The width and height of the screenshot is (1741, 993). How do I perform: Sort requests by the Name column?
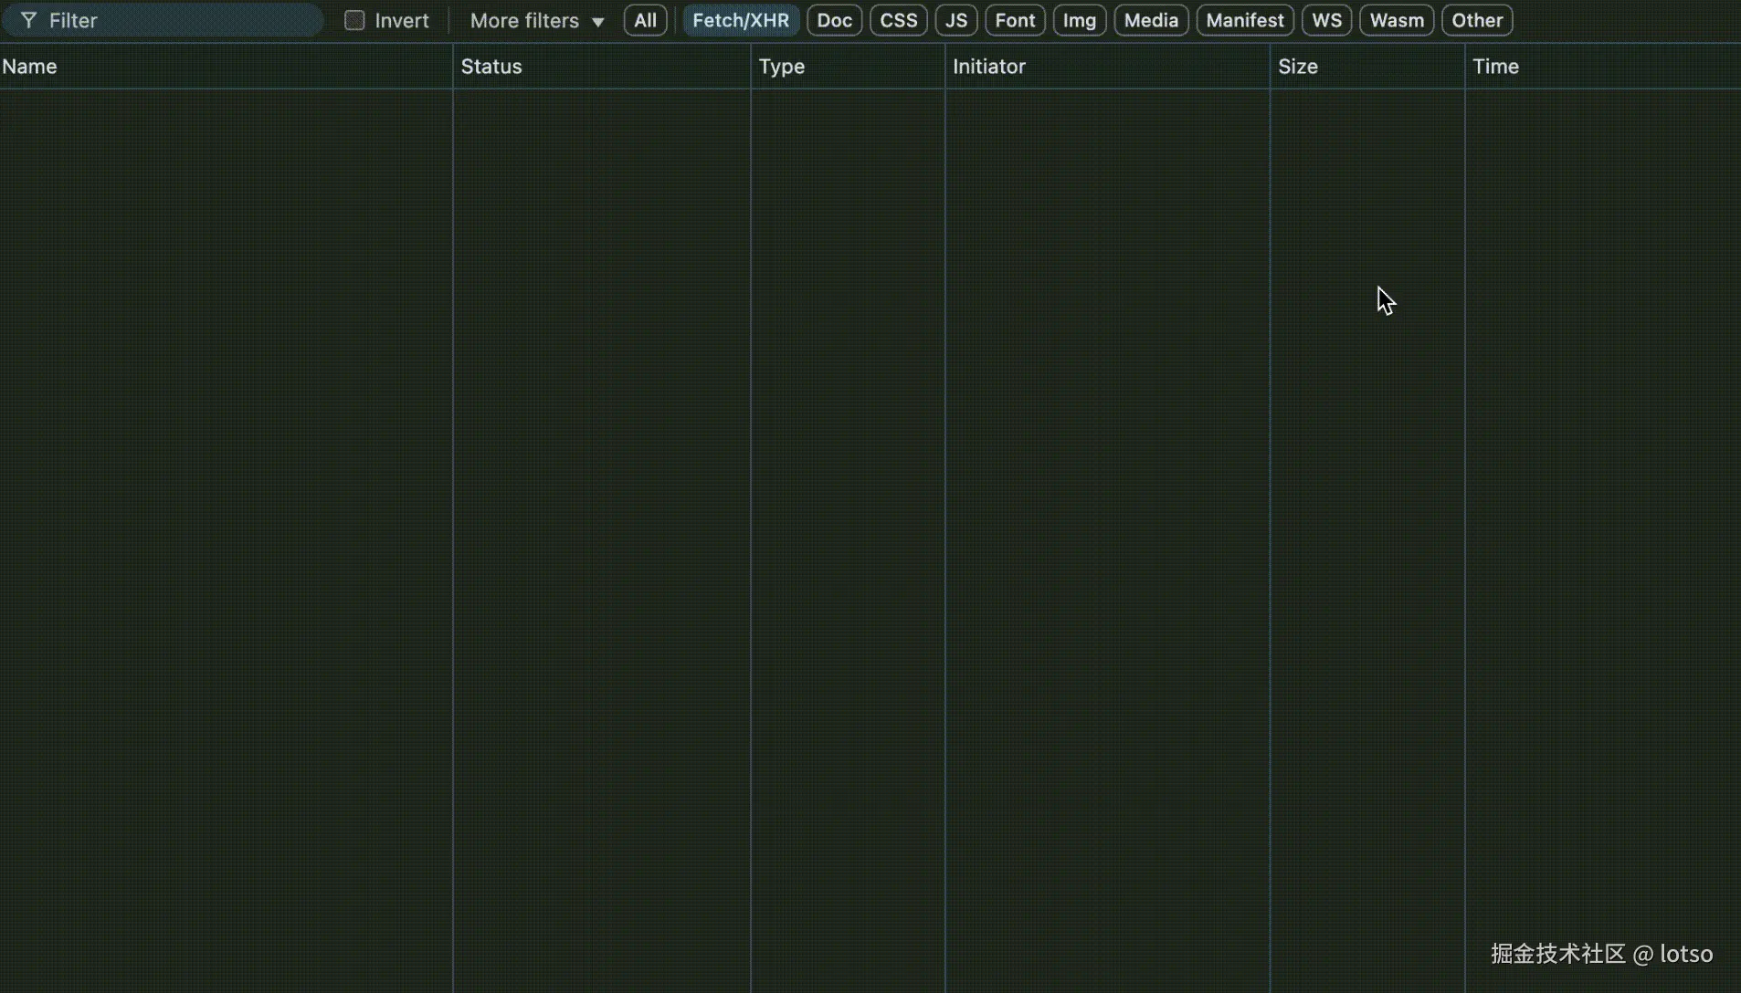pos(30,66)
